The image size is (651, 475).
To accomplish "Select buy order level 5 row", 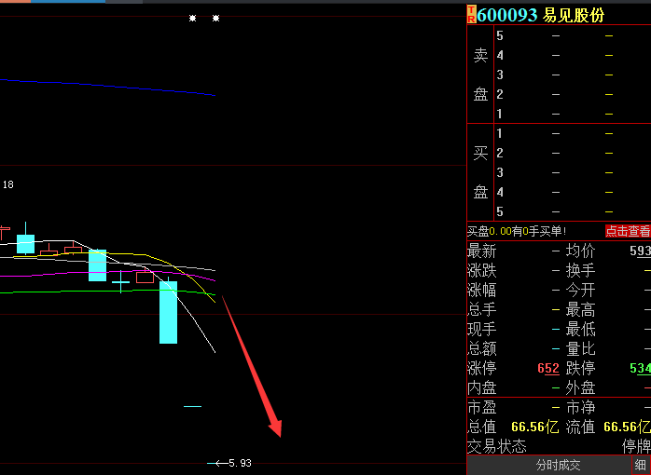I will point(573,211).
